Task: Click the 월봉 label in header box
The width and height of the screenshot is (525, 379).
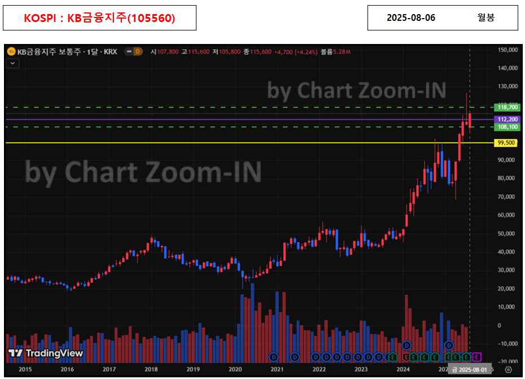Action: (x=486, y=17)
